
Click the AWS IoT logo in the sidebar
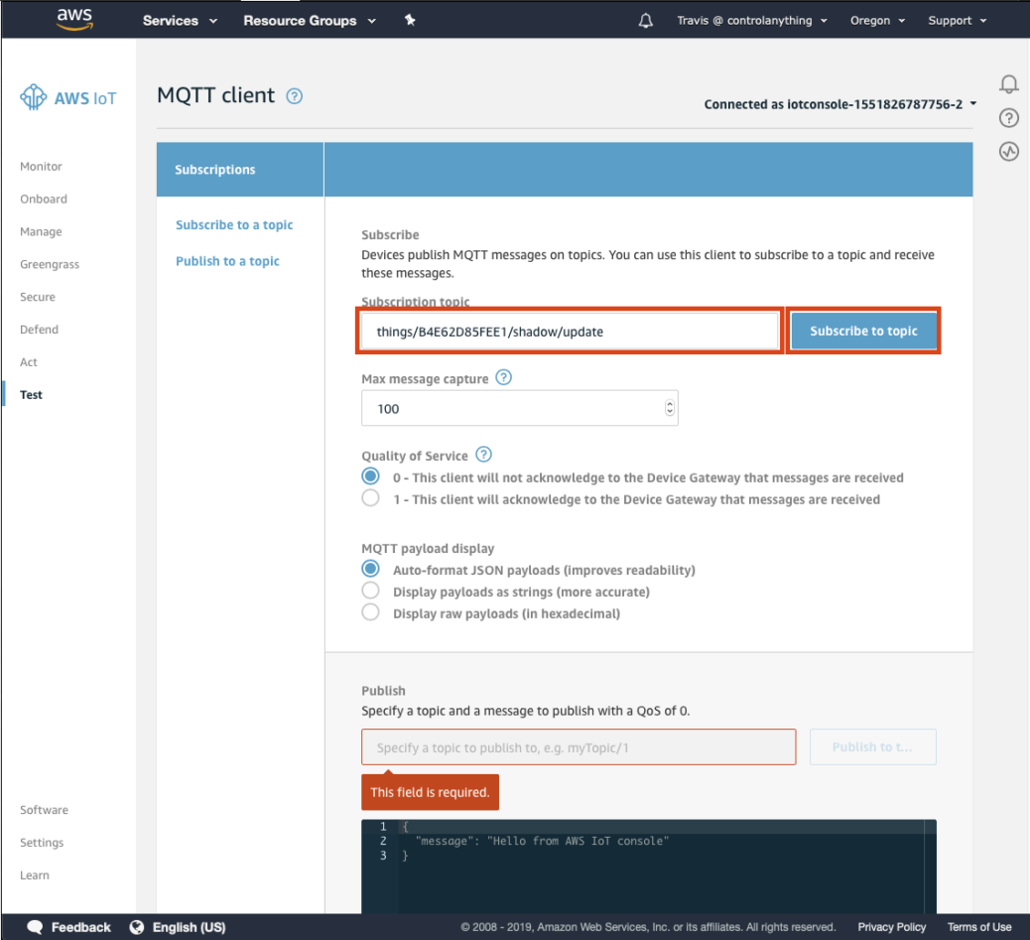66,97
